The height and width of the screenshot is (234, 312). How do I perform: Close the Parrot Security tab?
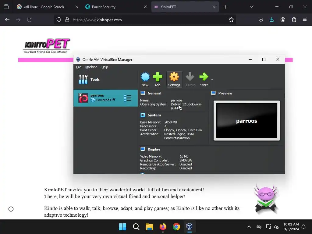tap(145, 7)
